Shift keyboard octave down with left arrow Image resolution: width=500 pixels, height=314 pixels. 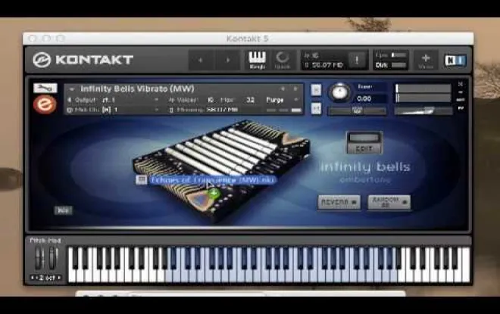tap(33, 278)
